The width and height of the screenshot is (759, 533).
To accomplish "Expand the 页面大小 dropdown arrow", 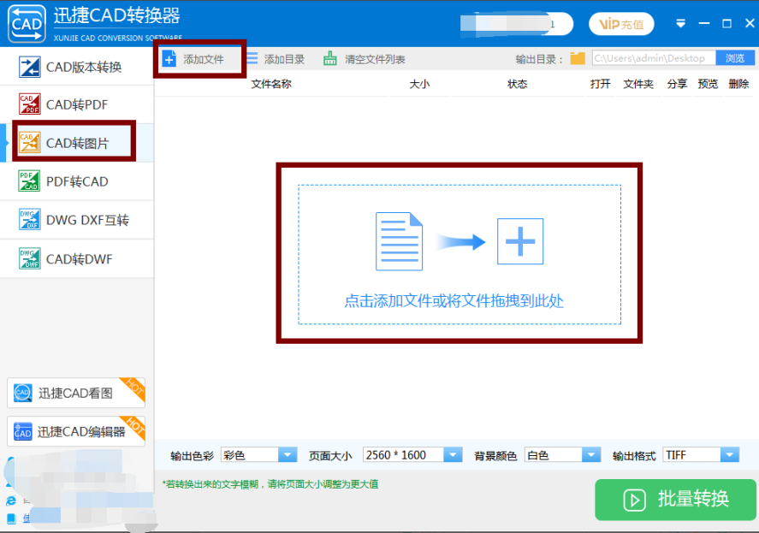I will [453, 455].
